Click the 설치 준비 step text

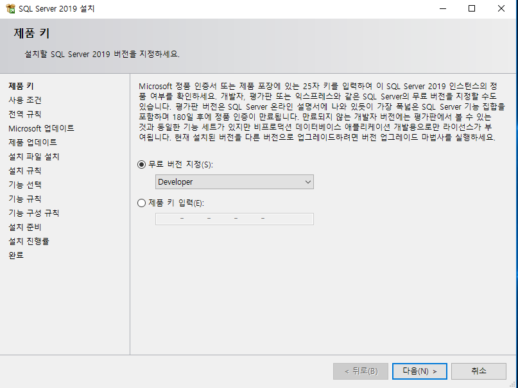click(x=25, y=227)
